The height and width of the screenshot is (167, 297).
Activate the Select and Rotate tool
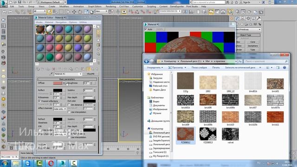pyautogui.click(x=80, y=12)
